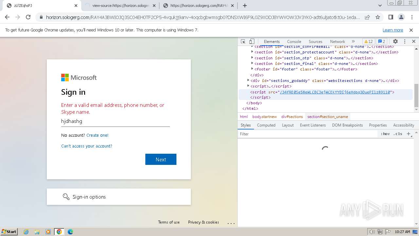Dismiss the Chrome update notice
Image resolution: width=419 pixels, height=236 pixels.
411,30
